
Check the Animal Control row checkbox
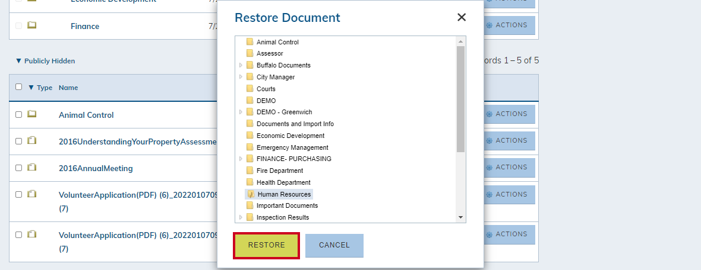tap(19, 114)
